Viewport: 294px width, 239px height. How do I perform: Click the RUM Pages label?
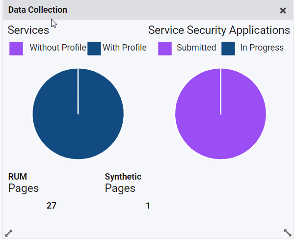coord(23,183)
